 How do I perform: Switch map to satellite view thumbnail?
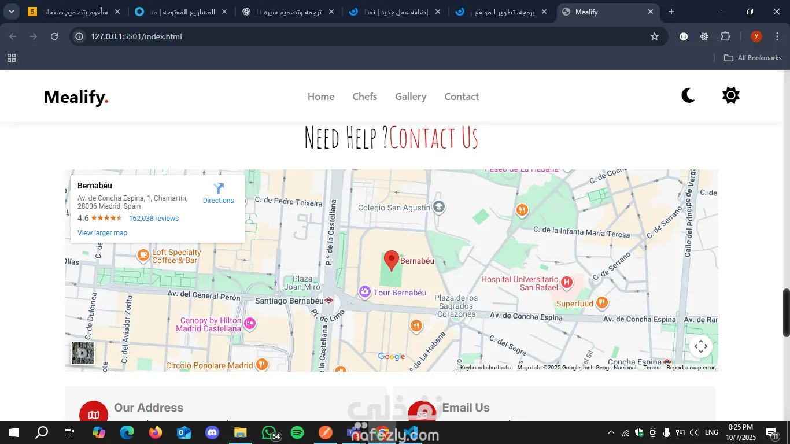coord(83,353)
